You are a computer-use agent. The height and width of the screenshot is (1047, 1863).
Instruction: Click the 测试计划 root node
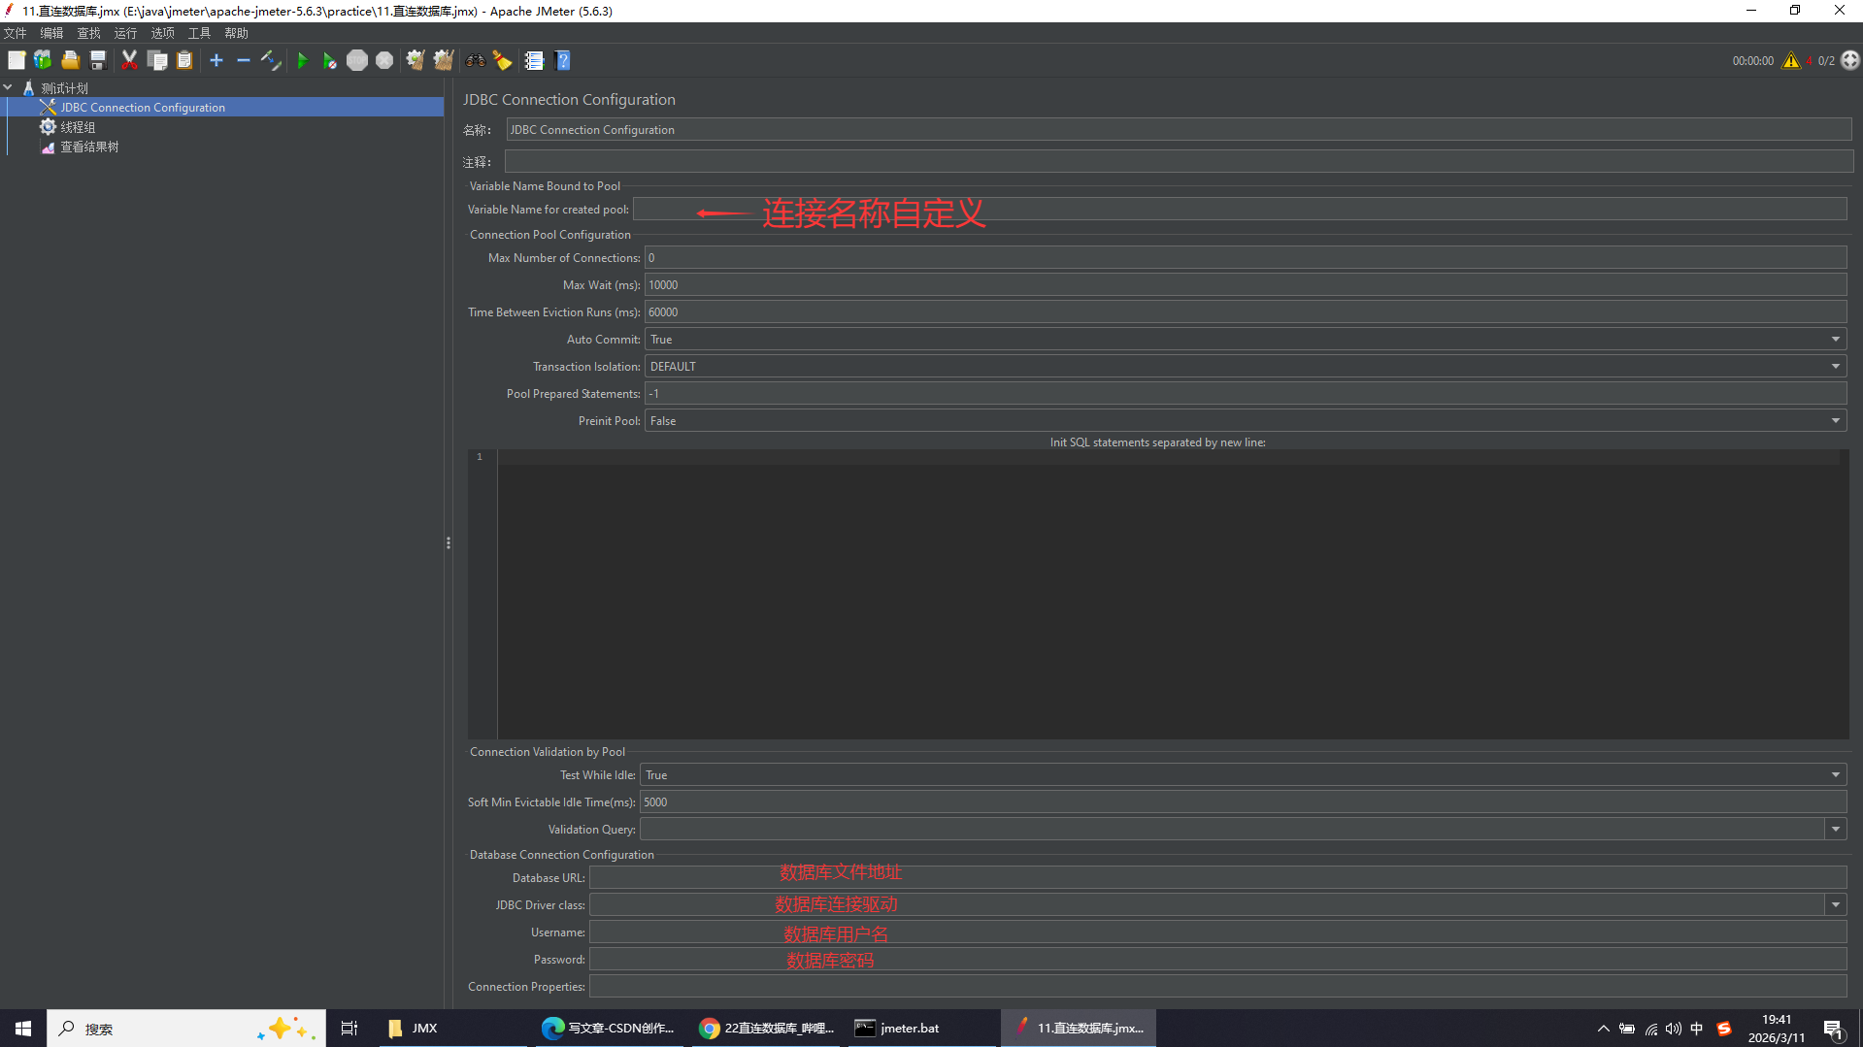[64, 88]
